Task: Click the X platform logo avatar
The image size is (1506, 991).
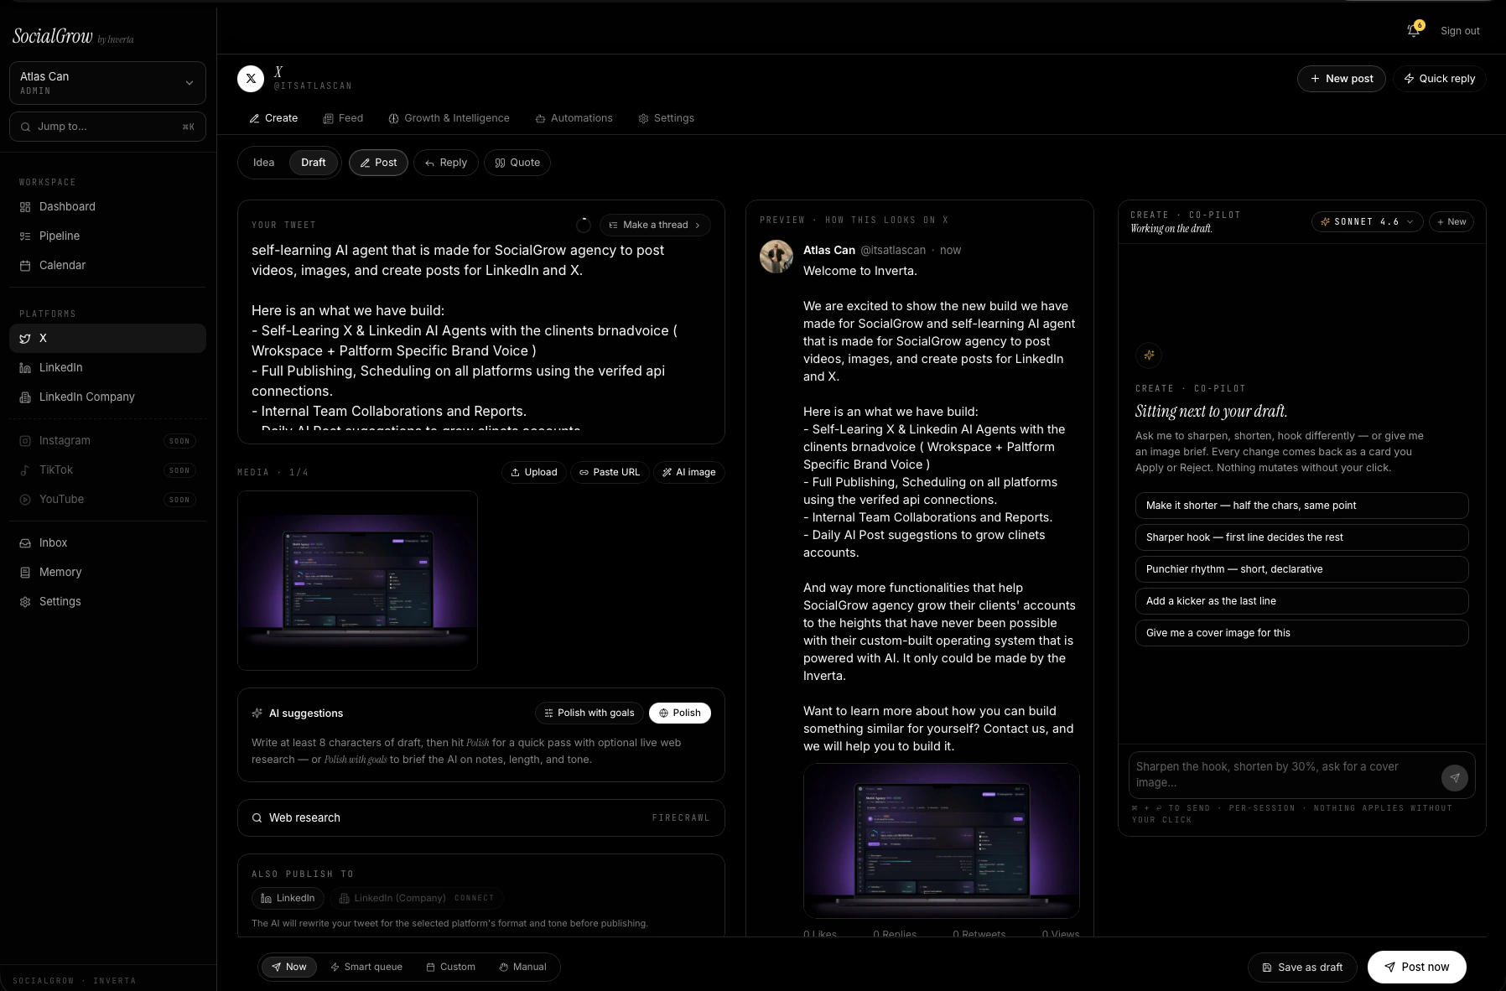Action: click(x=251, y=78)
